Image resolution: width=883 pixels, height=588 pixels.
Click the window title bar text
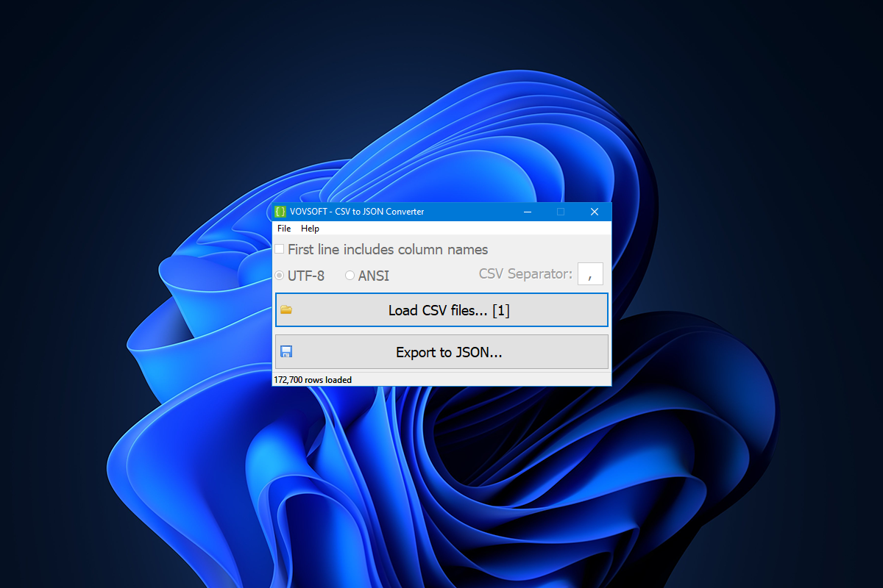pyautogui.click(x=380, y=212)
